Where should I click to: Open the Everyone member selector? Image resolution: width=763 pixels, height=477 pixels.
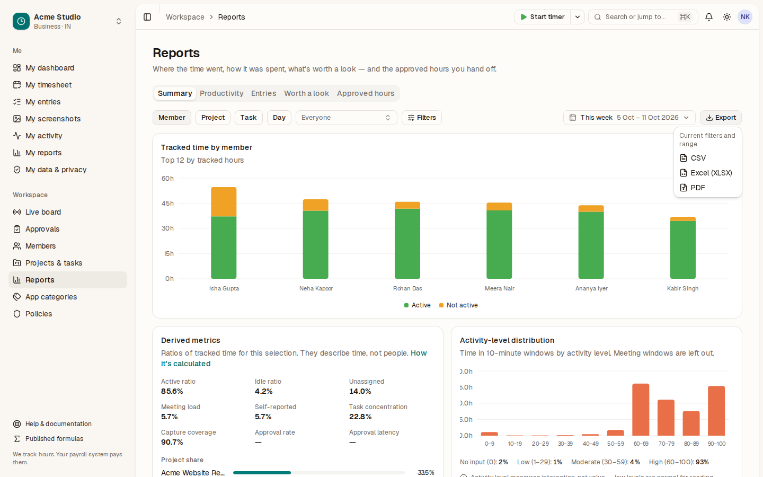coord(347,118)
